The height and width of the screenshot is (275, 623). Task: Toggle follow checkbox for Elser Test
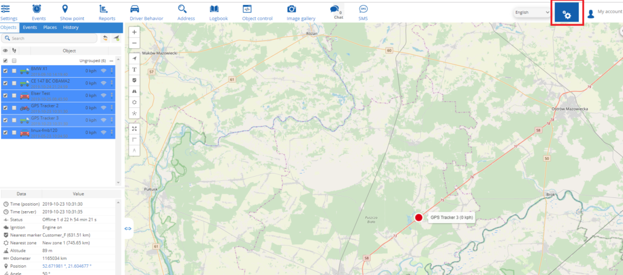click(x=14, y=95)
